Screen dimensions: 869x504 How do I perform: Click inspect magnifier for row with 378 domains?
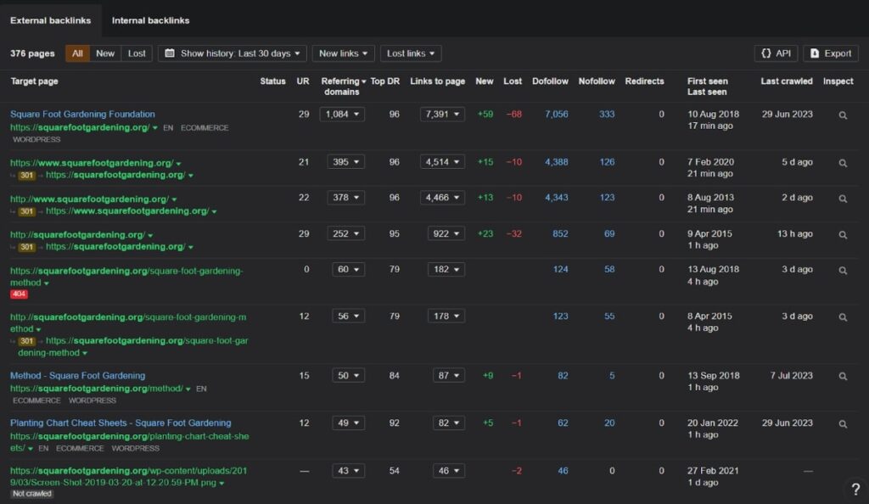pos(843,199)
